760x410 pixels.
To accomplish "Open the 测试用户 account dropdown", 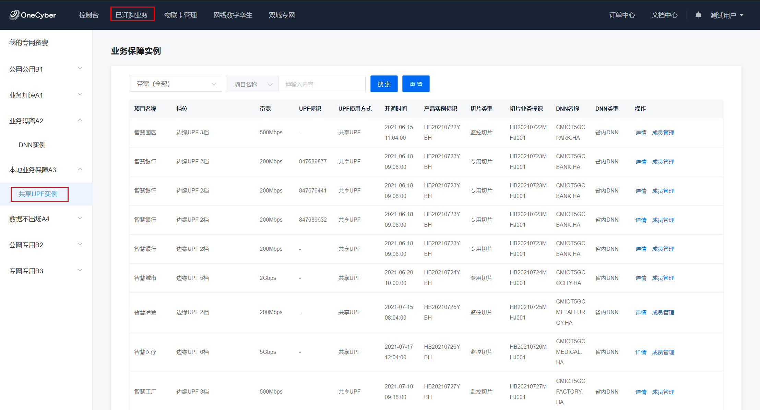I will point(726,15).
